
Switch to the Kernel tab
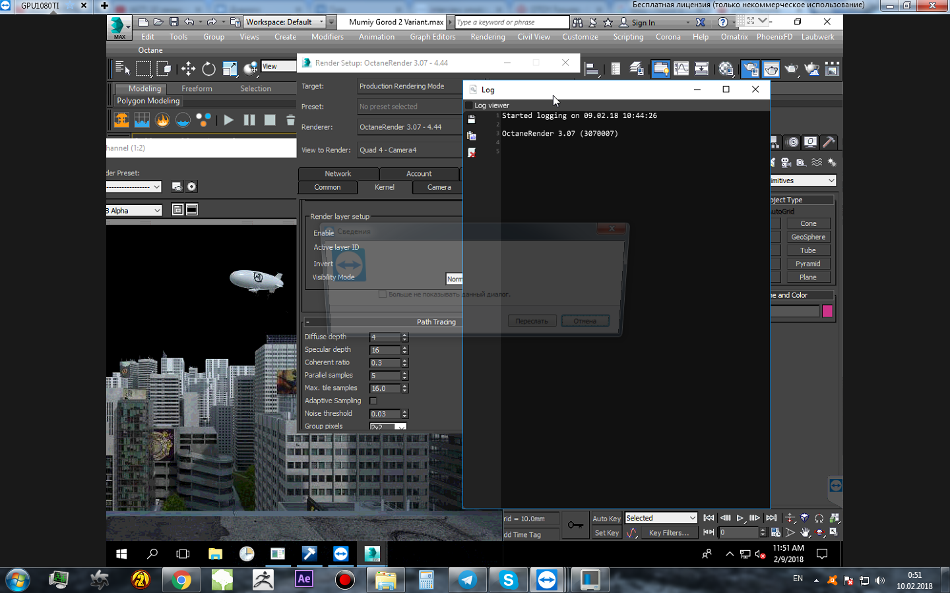[385, 187]
